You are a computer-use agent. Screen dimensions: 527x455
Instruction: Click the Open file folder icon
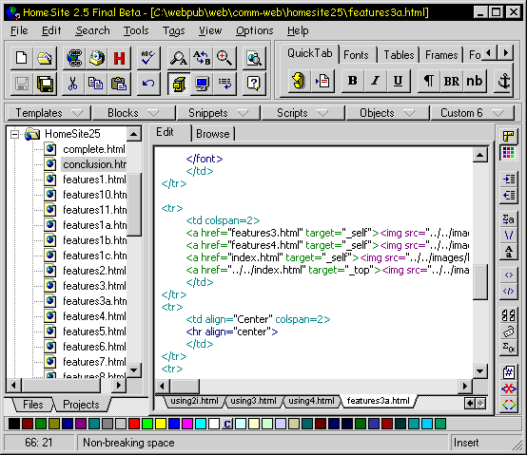tap(45, 58)
